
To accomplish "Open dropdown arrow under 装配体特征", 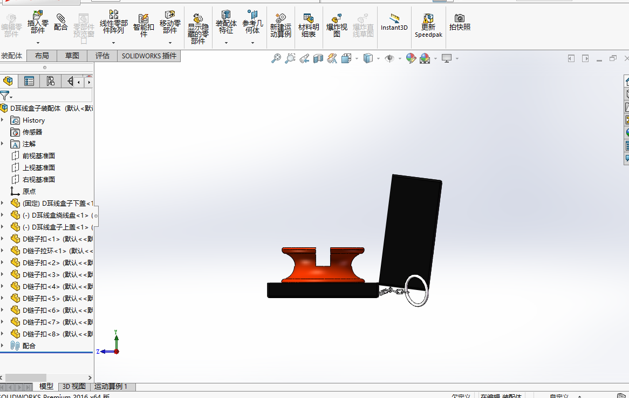I will (x=226, y=43).
